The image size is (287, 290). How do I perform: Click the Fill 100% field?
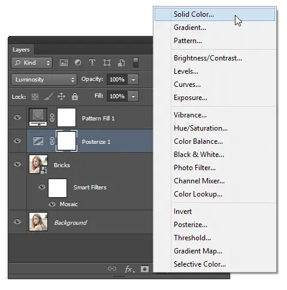(x=117, y=96)
